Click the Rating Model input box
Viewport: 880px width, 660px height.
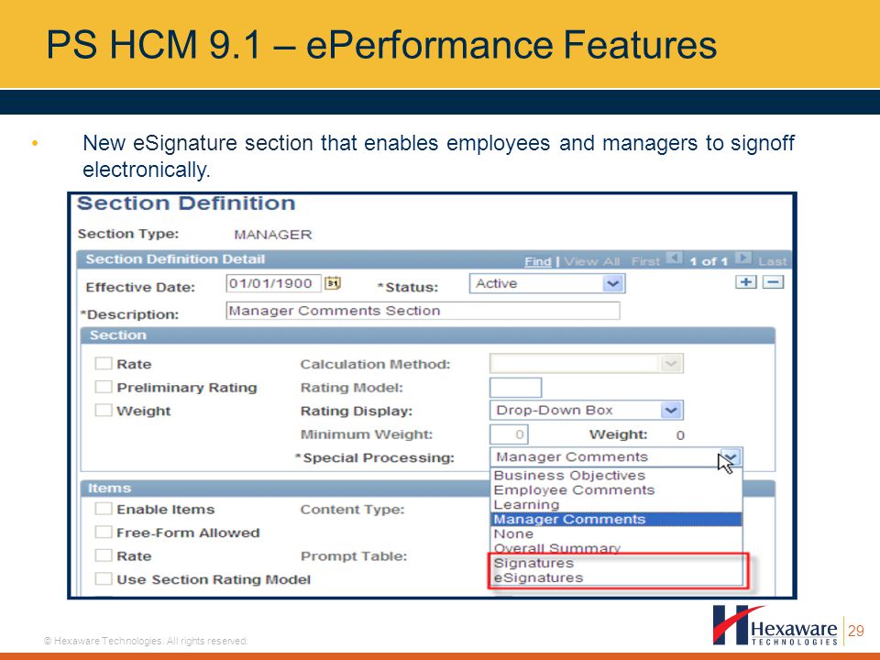tap(516, 387)
